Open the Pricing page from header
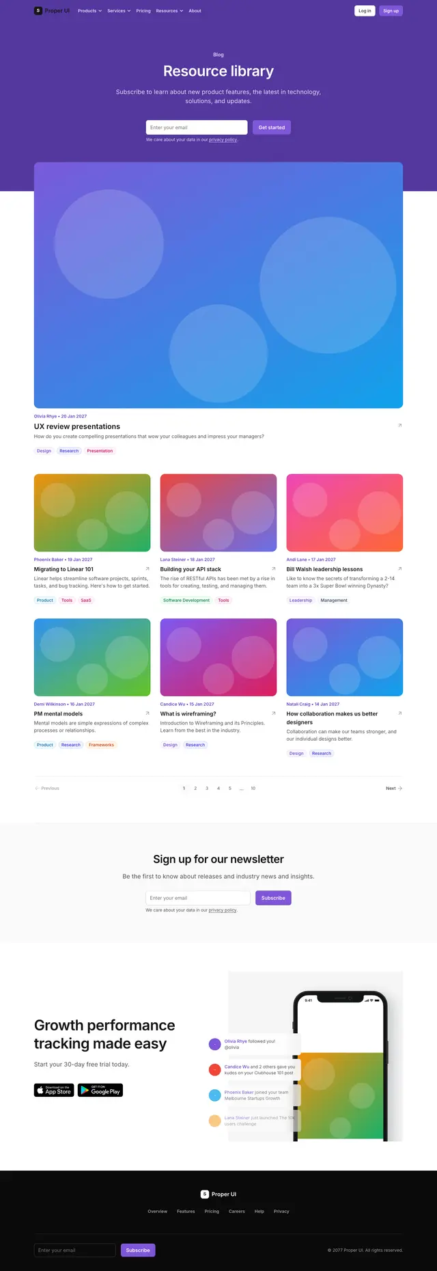 [x=143, y=11]
